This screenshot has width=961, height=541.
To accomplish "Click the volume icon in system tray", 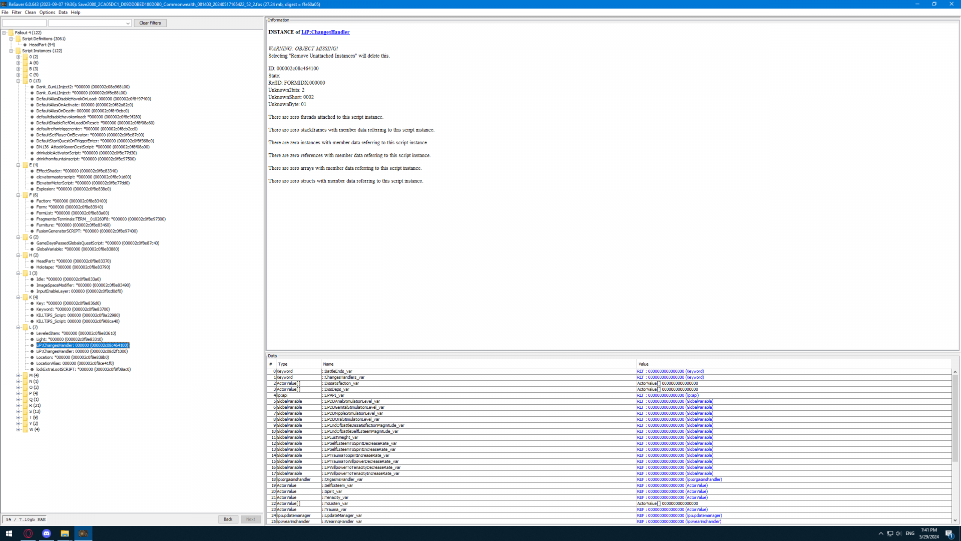I will (x=898, y=533).
